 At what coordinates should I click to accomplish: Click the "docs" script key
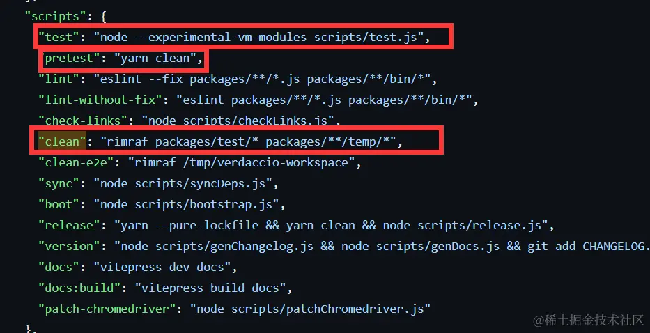[x=56, y=267]
